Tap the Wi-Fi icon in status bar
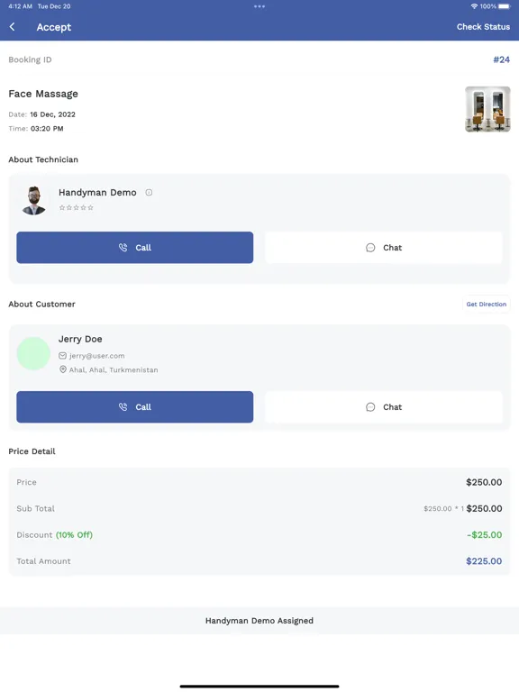519x692 pixels. [475, 6]
